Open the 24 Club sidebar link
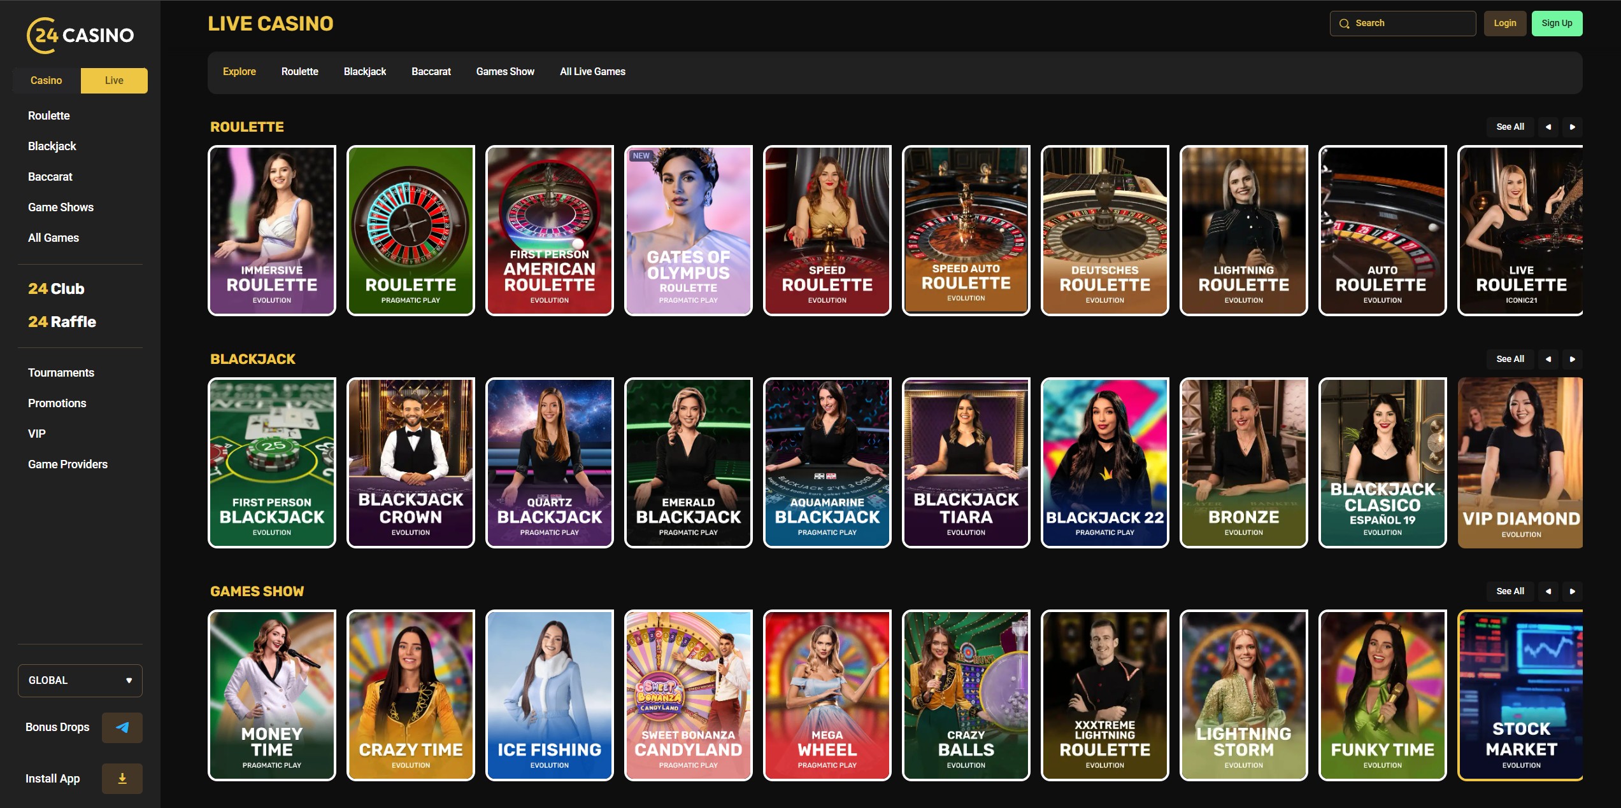The image size is (1621, 808). click(56, 289)
